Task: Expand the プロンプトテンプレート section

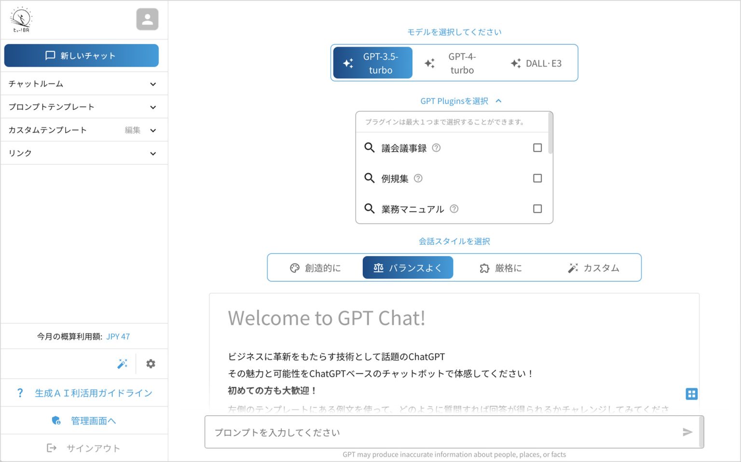Action: coord(84,107)
